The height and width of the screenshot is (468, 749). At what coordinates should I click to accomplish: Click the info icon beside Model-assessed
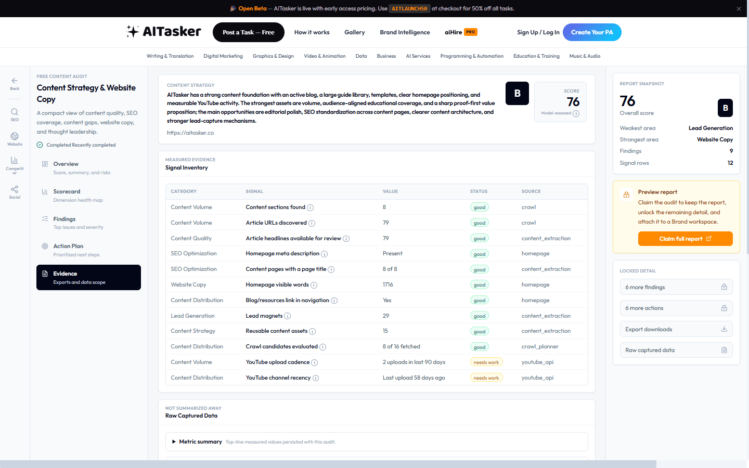pos(576,113)
